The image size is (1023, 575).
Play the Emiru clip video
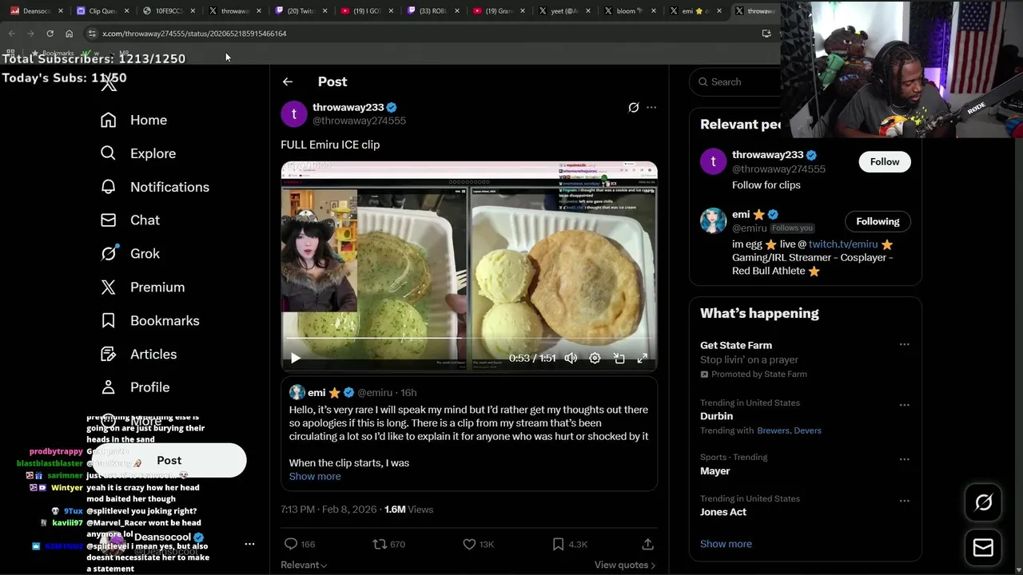[x=296, y=359]
